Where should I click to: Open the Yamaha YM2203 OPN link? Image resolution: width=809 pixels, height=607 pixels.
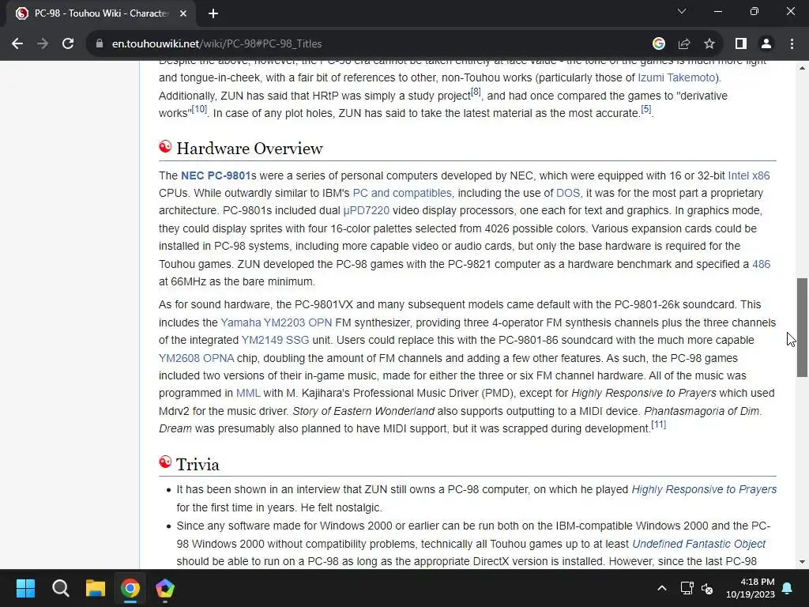(276, 322)
